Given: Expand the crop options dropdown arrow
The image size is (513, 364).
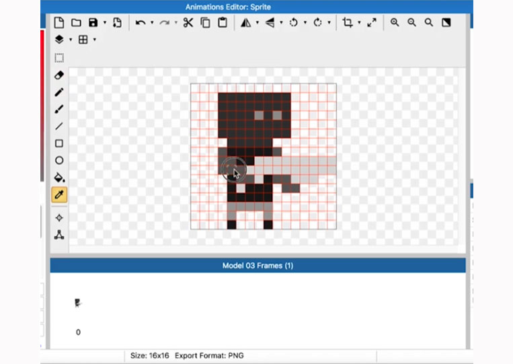Looking at the screenshot, I should [359, 23].
